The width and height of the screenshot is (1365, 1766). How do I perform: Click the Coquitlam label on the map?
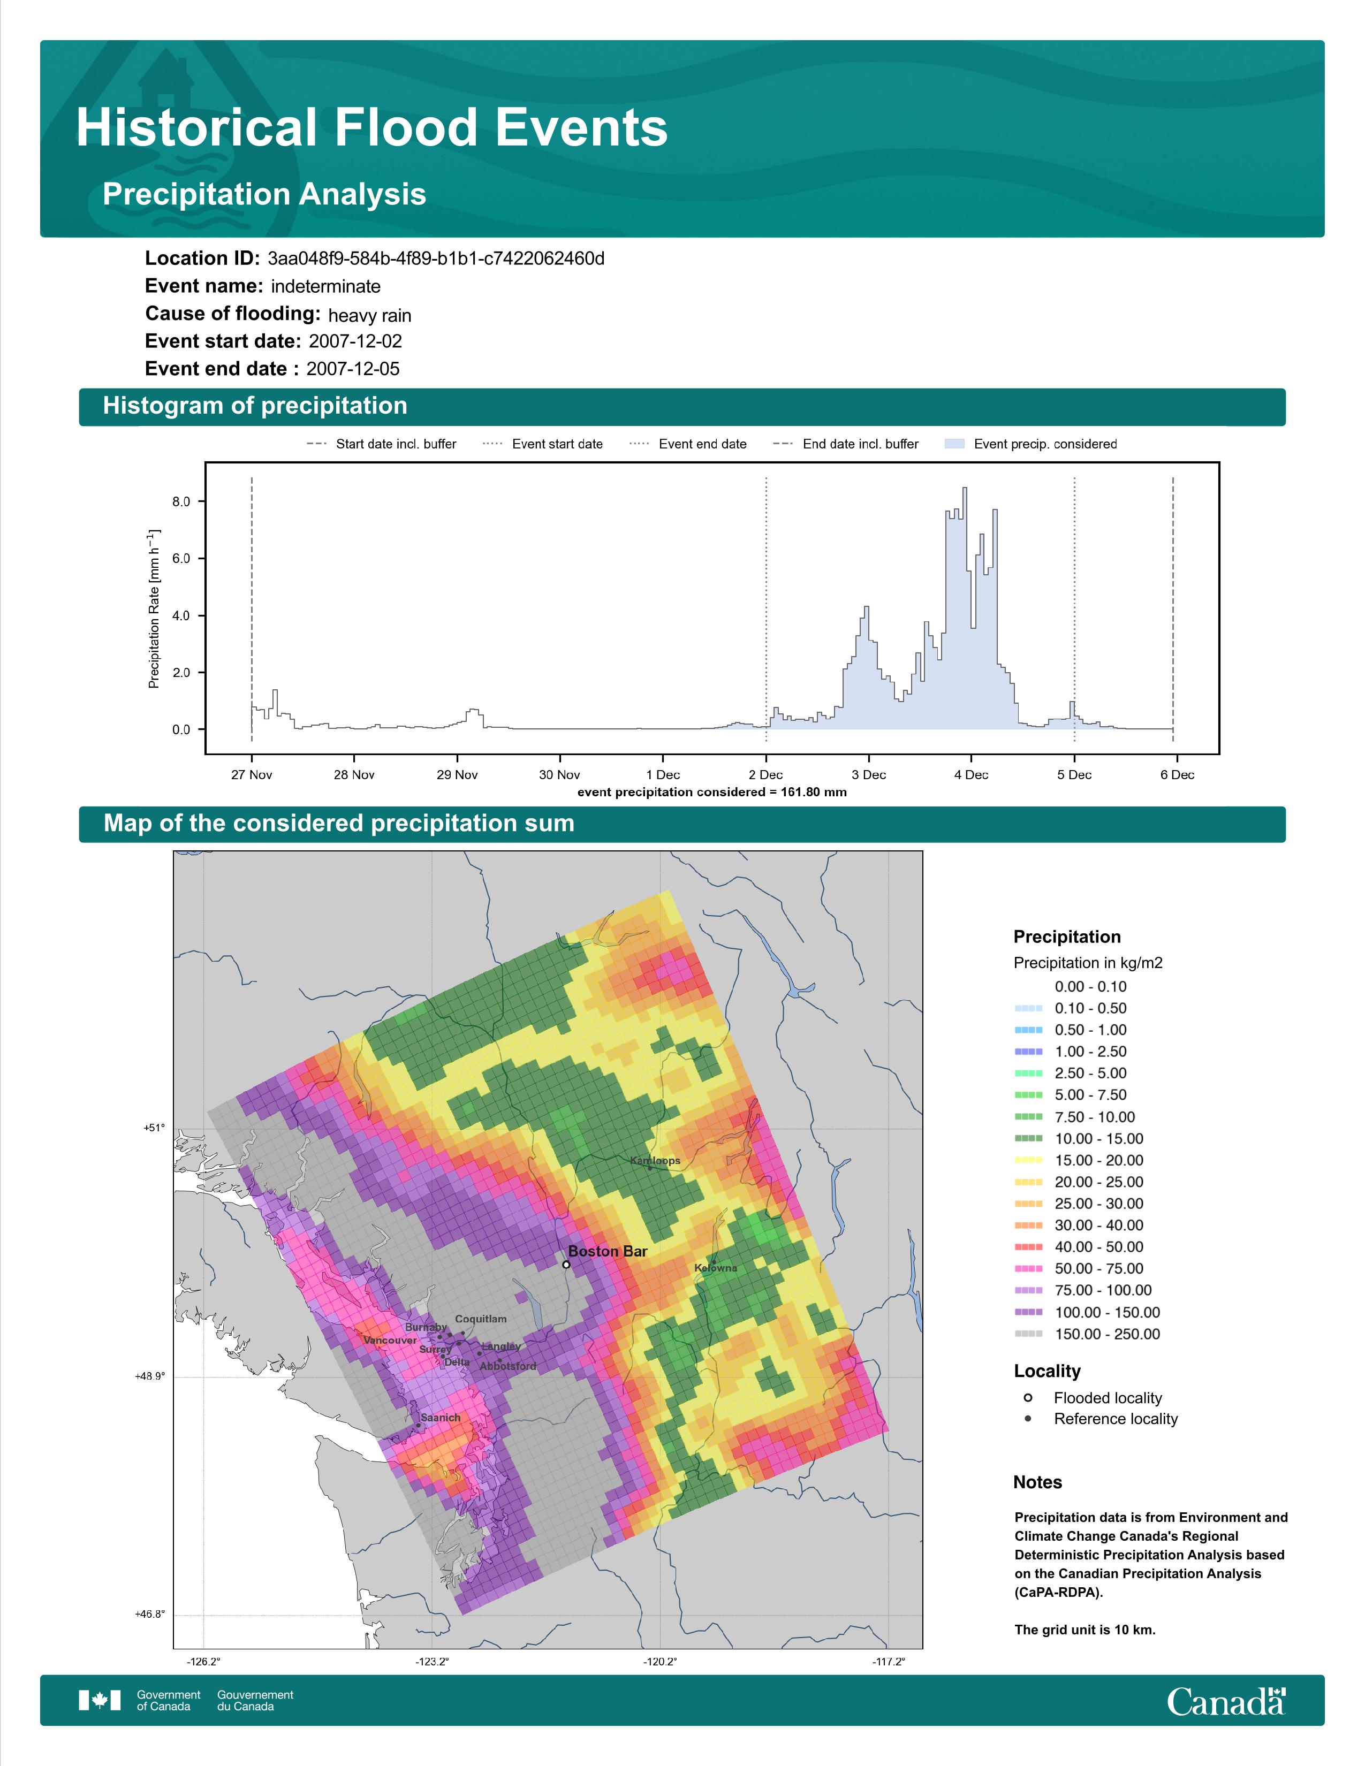(481, 1319)
